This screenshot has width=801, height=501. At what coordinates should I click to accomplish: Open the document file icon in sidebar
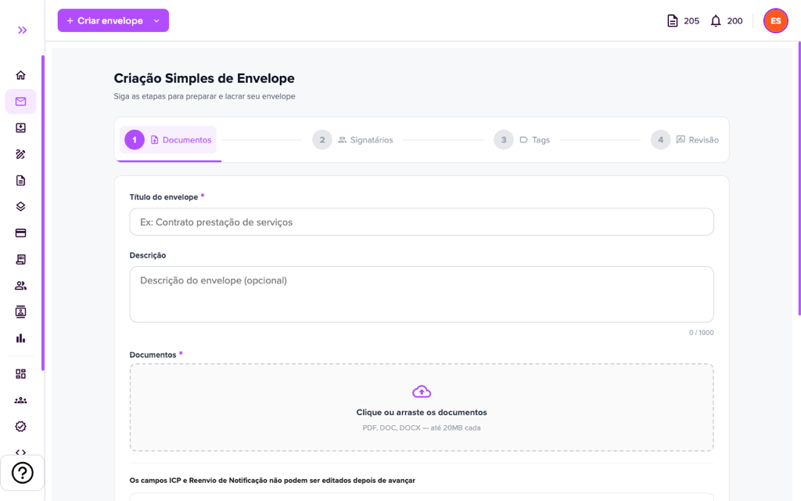tap(20, 181)
